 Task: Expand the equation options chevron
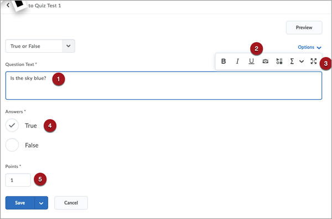tap(302, 62)
